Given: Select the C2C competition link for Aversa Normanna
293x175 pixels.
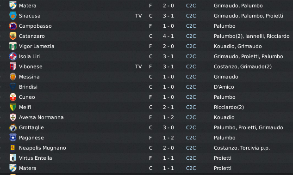Looking at the screenshot, I should point(191,117).
